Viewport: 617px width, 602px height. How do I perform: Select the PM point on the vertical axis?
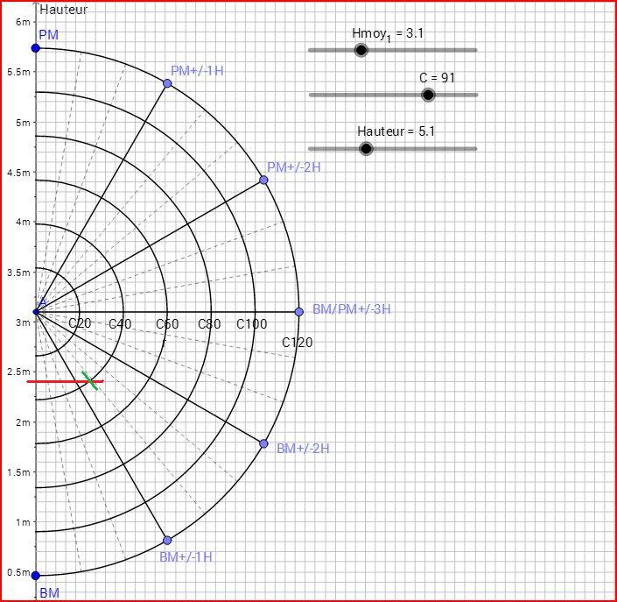pos(36,48)
